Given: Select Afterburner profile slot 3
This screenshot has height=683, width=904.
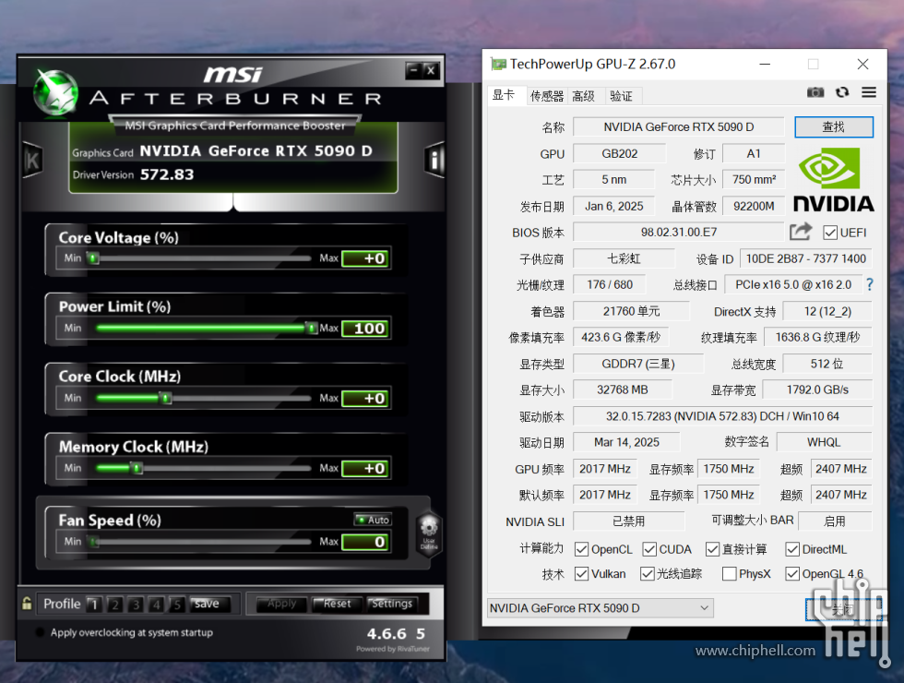Looking at the screenshot, I should pos(136,604).
